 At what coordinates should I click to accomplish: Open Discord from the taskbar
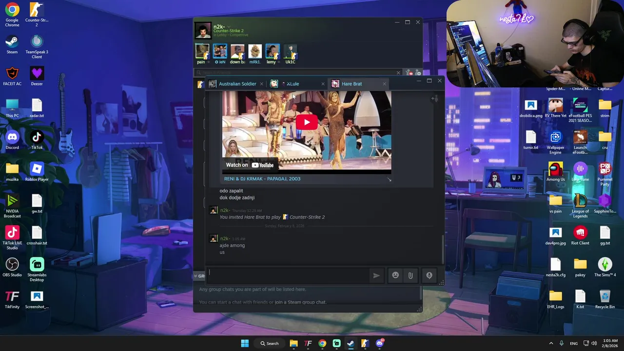380,343
